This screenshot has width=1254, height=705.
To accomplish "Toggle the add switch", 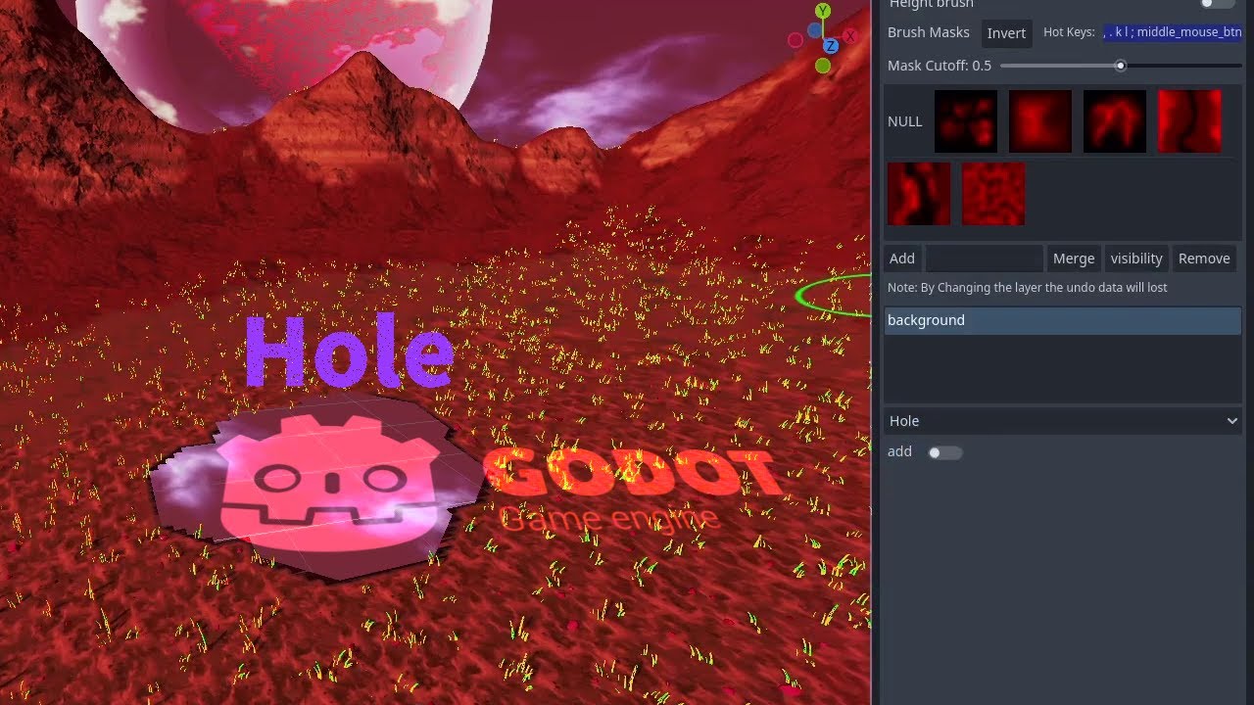I will click(x=945, y=452).
